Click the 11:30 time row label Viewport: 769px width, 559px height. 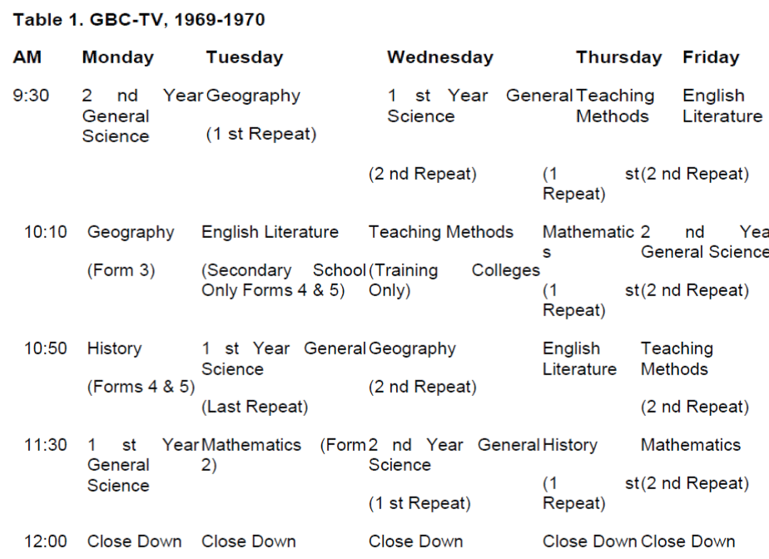tap(45, 445)
